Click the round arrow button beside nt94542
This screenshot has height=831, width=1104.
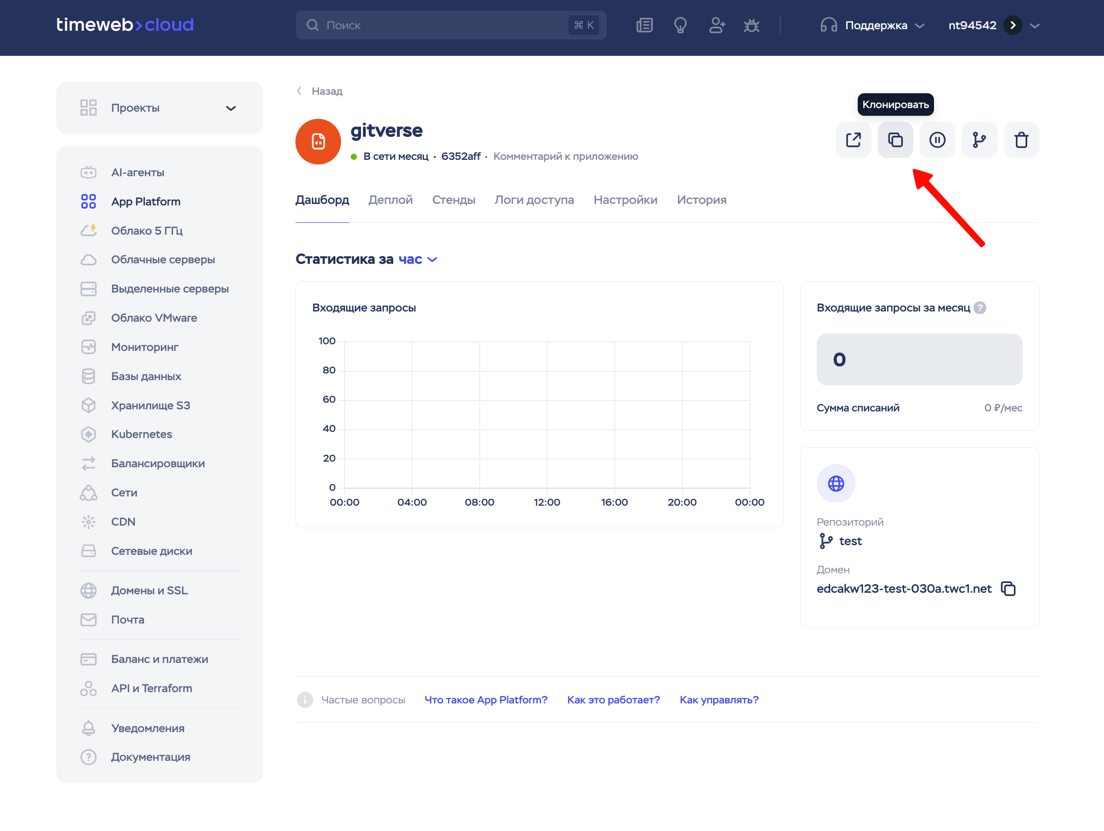click(x=1012, y=25)
